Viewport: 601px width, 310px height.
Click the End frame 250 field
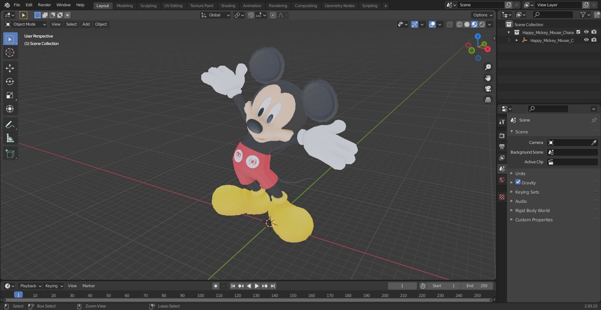click(476, 286)
